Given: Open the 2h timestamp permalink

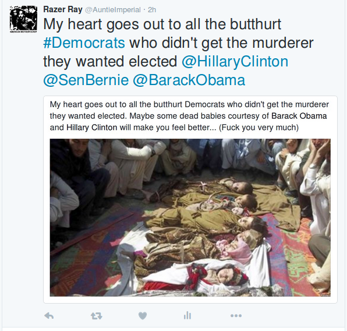Looking at the screenshot, I should [152, 10].
